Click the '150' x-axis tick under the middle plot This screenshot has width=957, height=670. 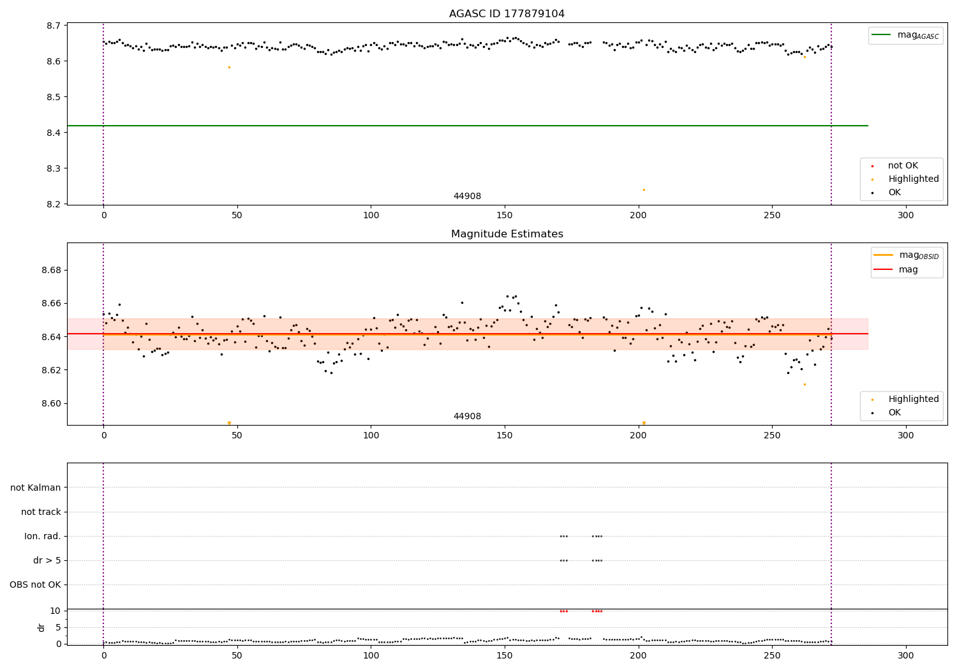click(505, 436)
